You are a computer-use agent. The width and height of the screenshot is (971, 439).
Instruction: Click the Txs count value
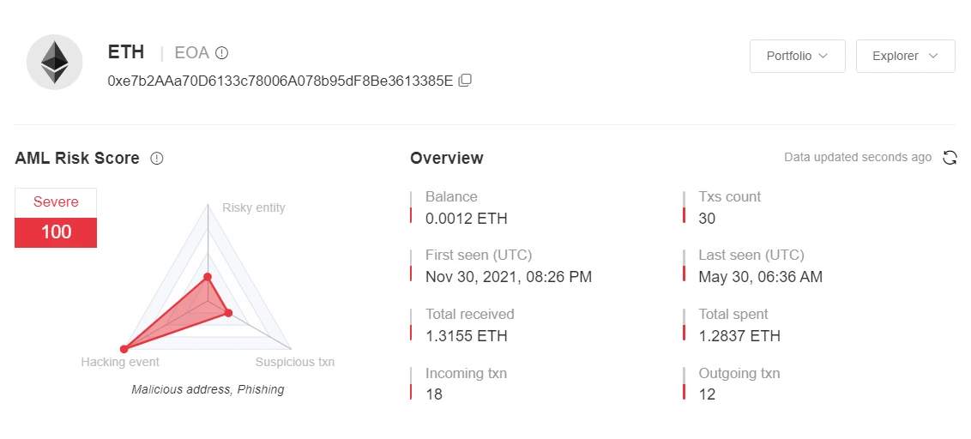pyautogui.click(x=707, y=219)
